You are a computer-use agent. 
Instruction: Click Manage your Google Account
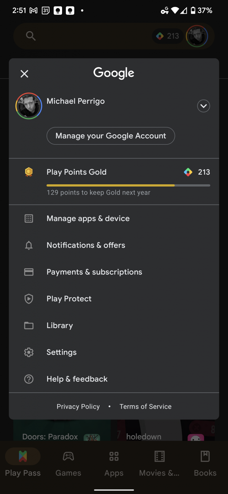tap(111, 136)
